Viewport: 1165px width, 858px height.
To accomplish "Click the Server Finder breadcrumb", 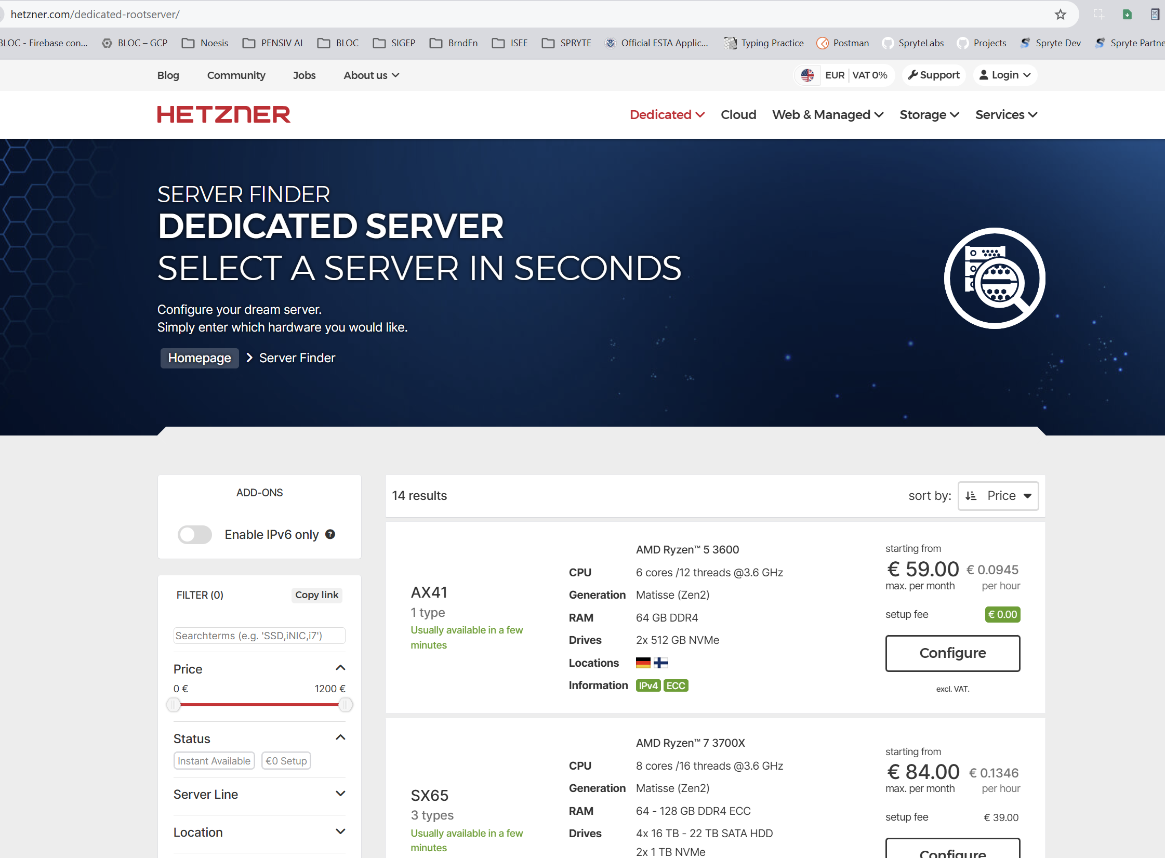I will pyautogui.click(x=297, y=358).
